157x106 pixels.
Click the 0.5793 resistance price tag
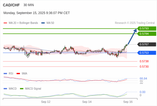pos(147,29)
